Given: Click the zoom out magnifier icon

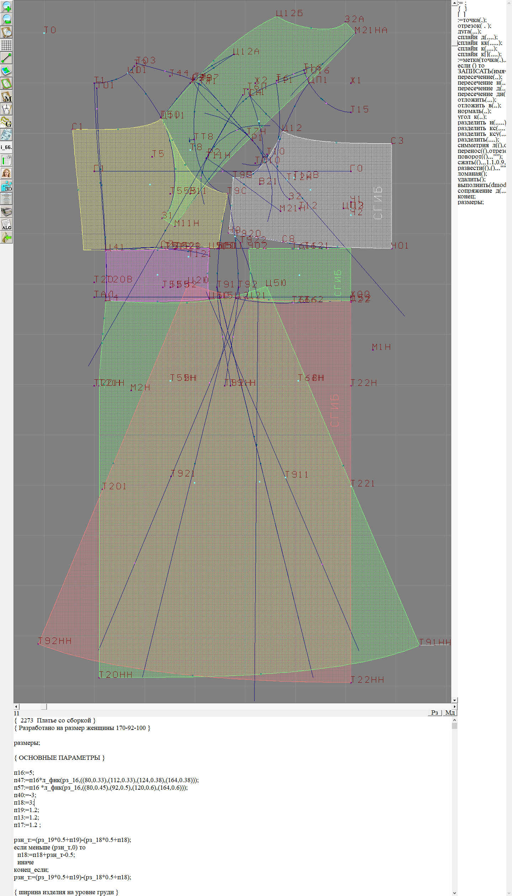Looking at the screenshot, I should 6,19.
